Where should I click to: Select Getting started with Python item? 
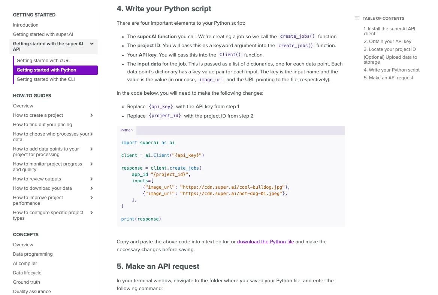tap(55, 70)
